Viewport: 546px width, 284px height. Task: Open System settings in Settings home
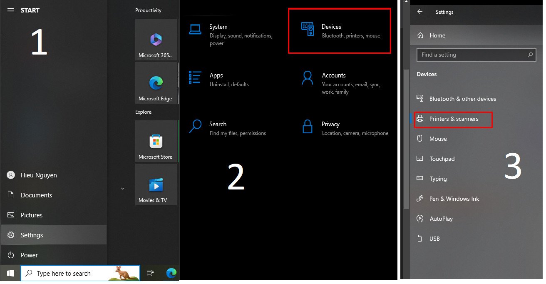(218, 31)
